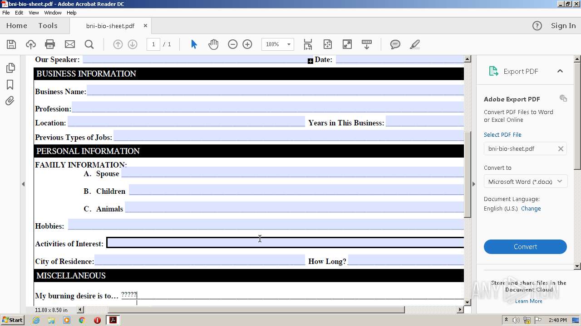Screen dimensions: 581x326
Task: Open the File menu
Action: coord(6,13)
